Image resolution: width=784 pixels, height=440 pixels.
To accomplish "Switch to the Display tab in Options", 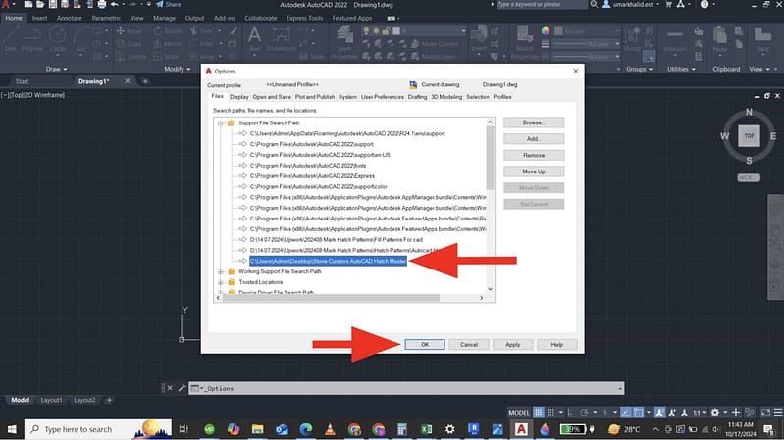I will [238, 97].
